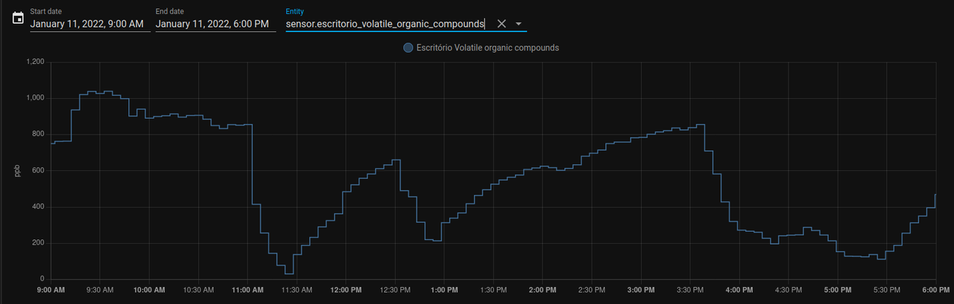Expand the Entity dropdown arrow

click(x=519, y=24)
